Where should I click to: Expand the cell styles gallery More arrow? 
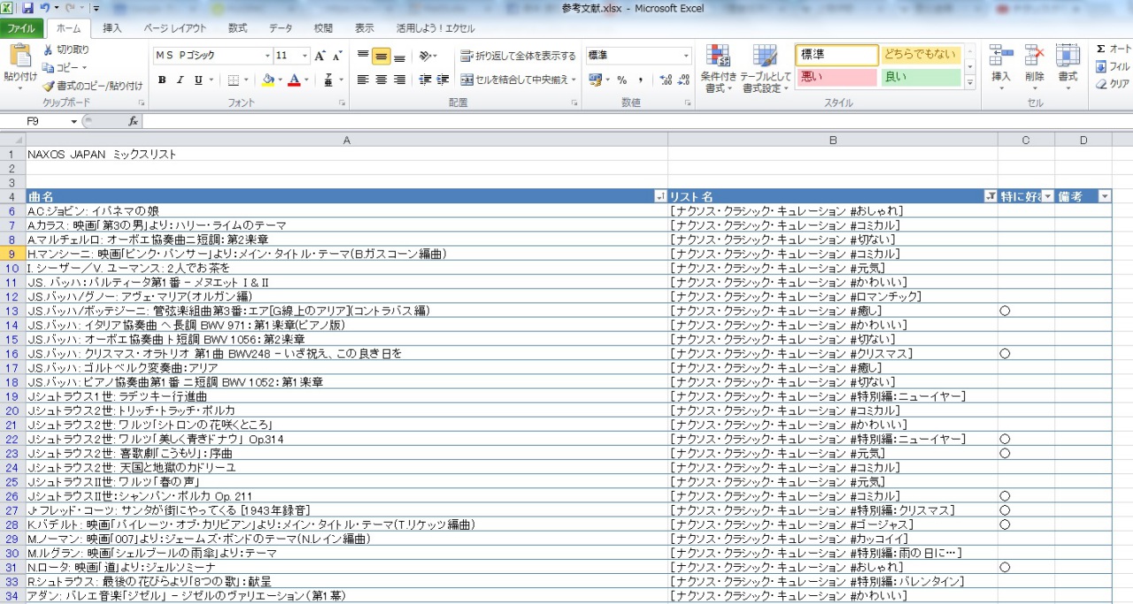[x=970, y=82]
